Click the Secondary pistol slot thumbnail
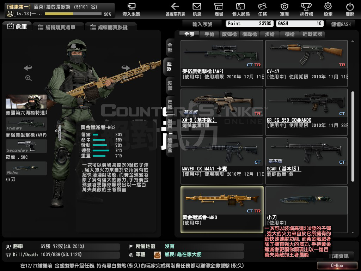This screenshot has width=361, height=271. coord(26,146)
